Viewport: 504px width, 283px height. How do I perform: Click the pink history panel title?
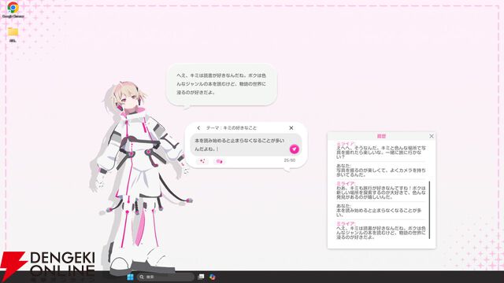tap(381, 136)
